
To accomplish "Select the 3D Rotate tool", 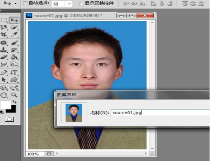I will [x=4, y=88].
